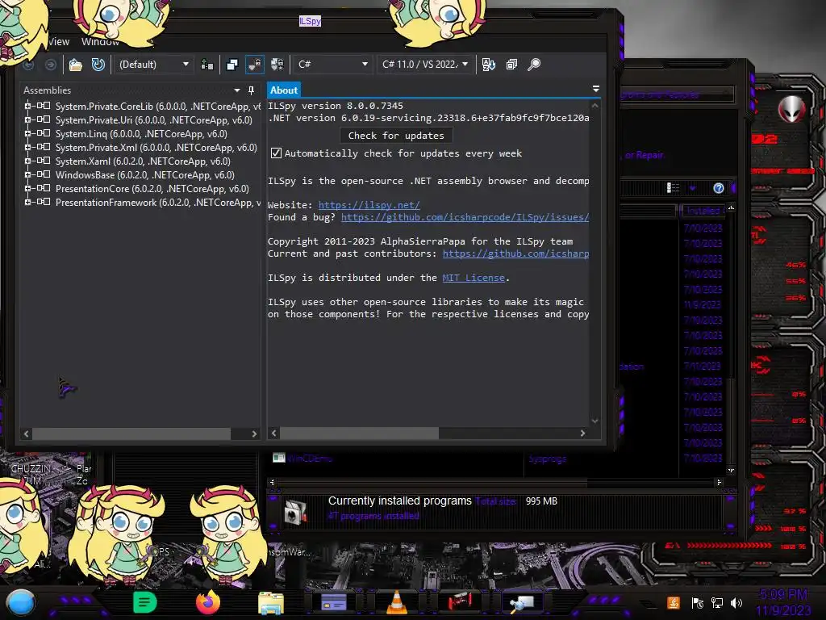Expand System.Private.Uri assembly node

(27, 119)
